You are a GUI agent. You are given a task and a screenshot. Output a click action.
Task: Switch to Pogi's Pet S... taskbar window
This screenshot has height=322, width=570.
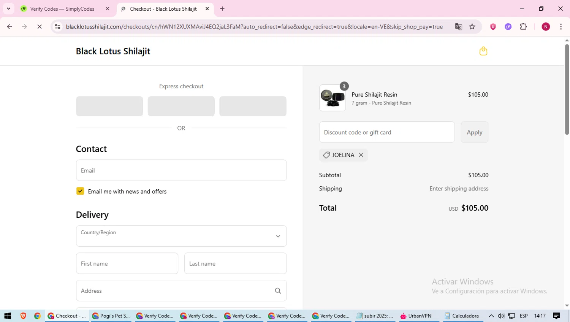coord(111,316)
